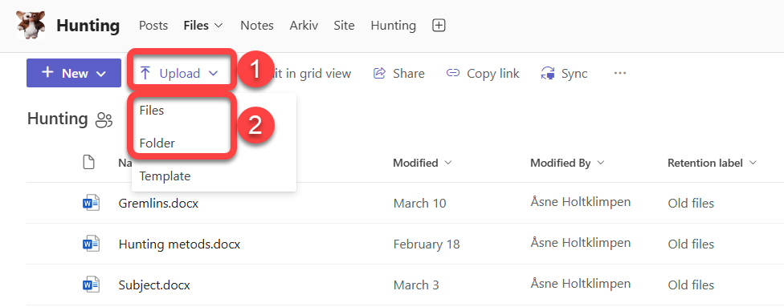Screen dimensions: 784x307
Task: Expand the Modified column sort menu
Action: point(448,163)
